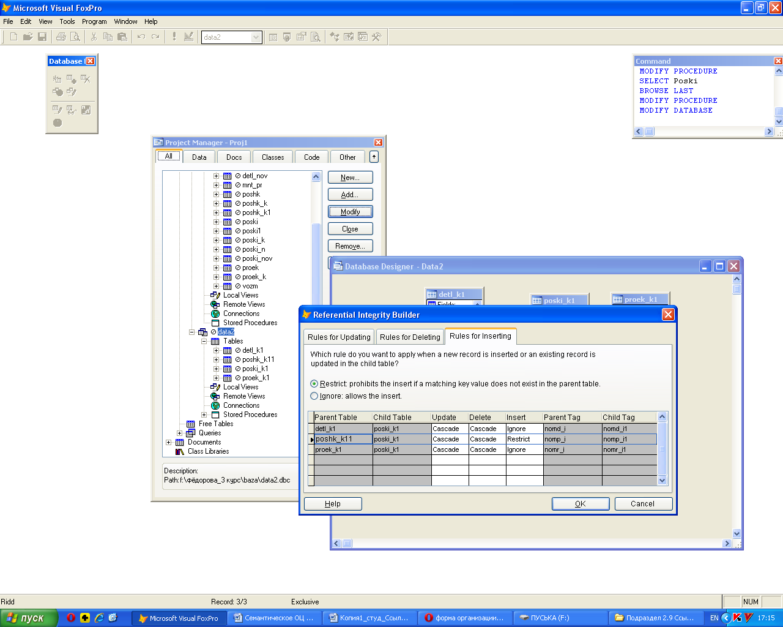Click the Paste toolbar icon

coord(122,37)
